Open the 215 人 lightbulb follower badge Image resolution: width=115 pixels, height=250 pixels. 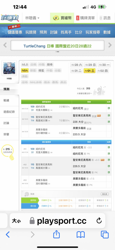[x=8, y=152]
